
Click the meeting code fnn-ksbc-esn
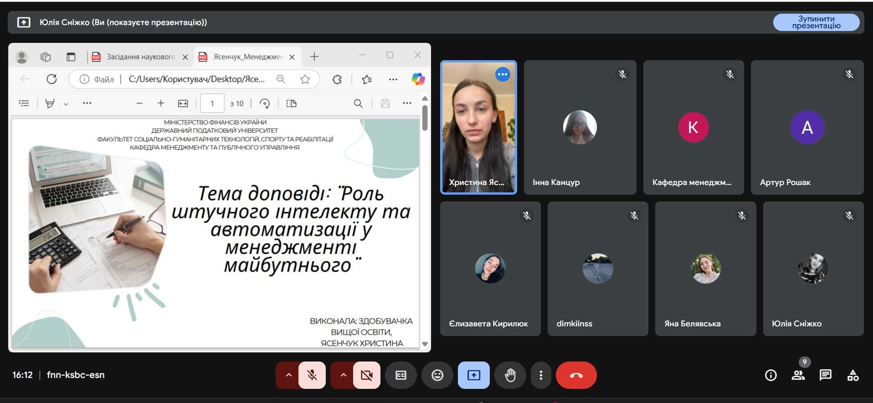pyautogui.click(x=76, y=375)
